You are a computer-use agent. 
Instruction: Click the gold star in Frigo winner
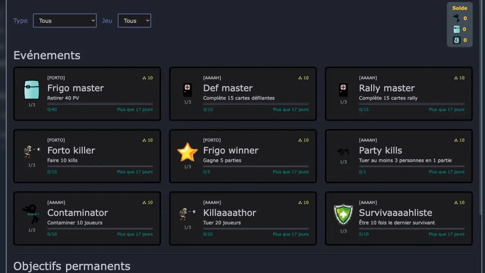click(188, 152)
